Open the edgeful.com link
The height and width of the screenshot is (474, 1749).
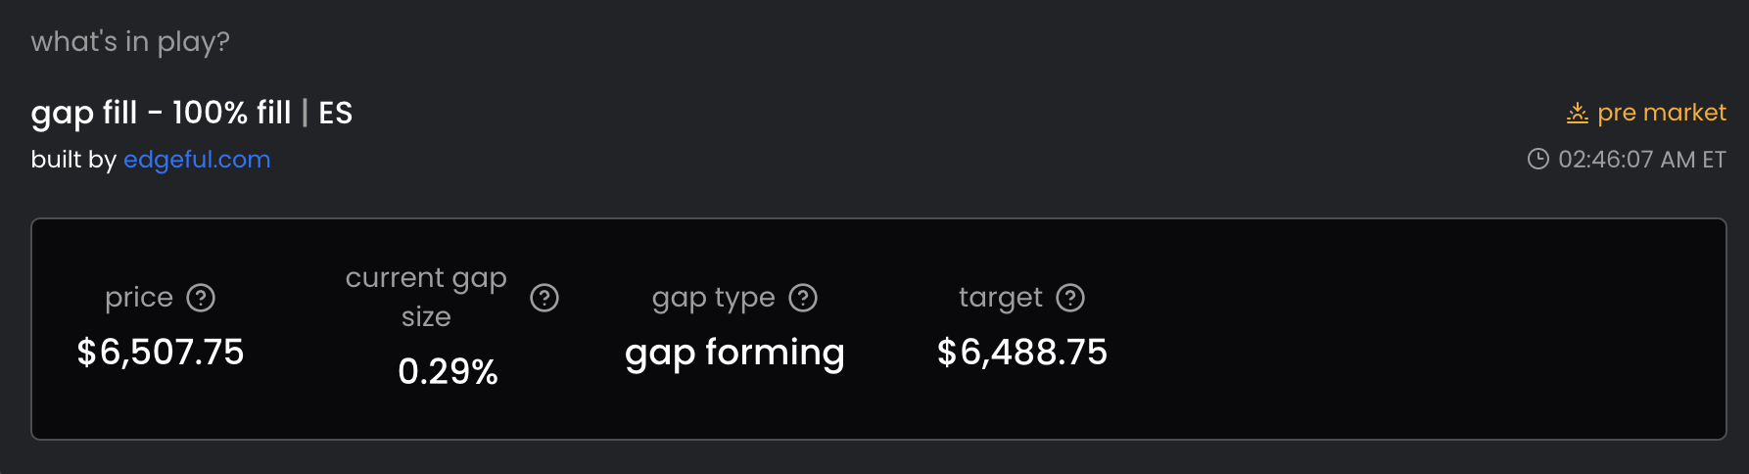point(197,160)
